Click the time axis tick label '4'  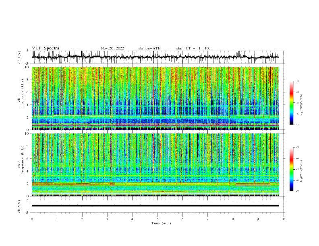tap(132, 219)
